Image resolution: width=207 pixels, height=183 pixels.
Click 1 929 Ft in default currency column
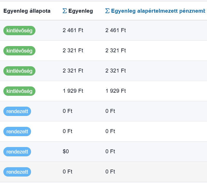pos(115,91)
